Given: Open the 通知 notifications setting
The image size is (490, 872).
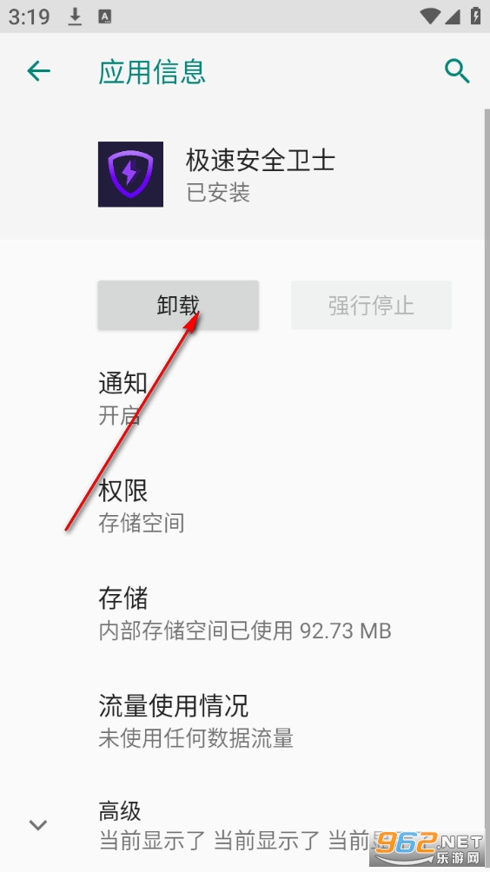Looking at the screenshot, I should pyautogui.click(x=245, y=398).
